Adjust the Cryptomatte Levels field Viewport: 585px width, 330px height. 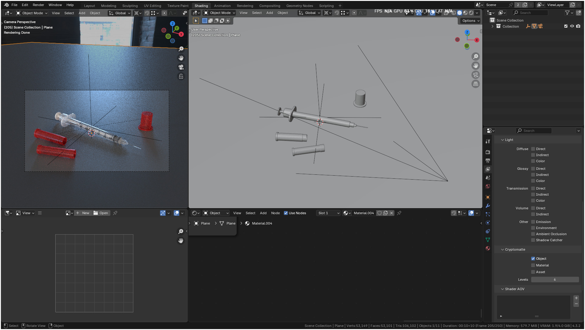(555, 280)
